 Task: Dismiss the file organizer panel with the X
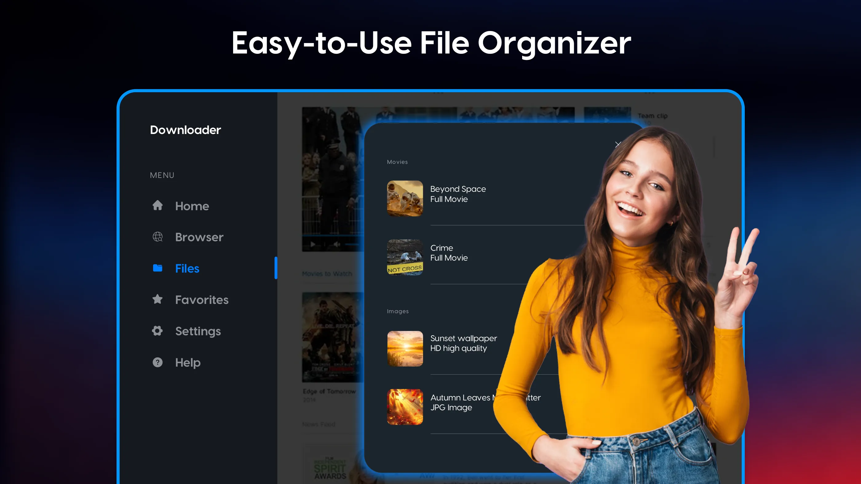pos(618,144)
